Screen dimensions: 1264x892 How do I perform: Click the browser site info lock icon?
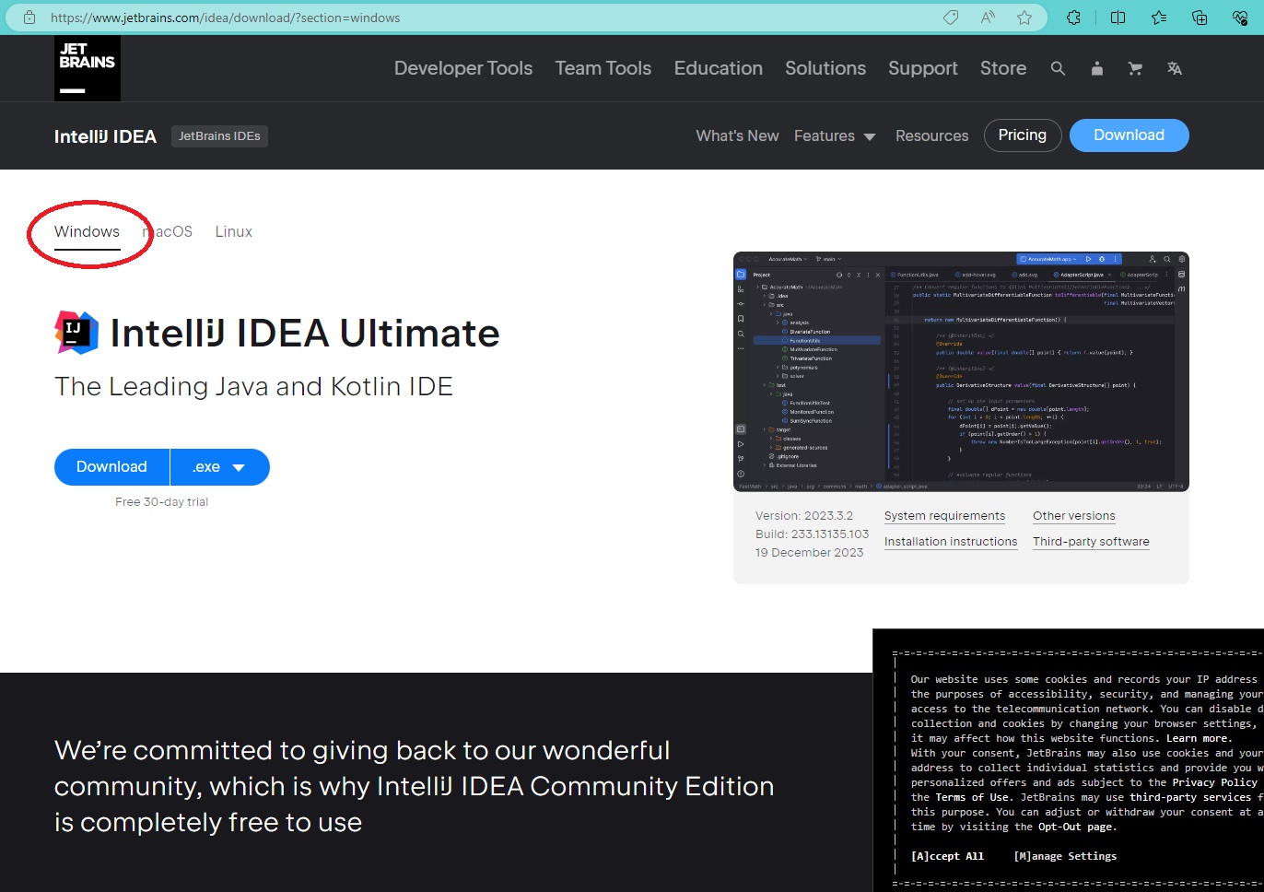(29, 18)
